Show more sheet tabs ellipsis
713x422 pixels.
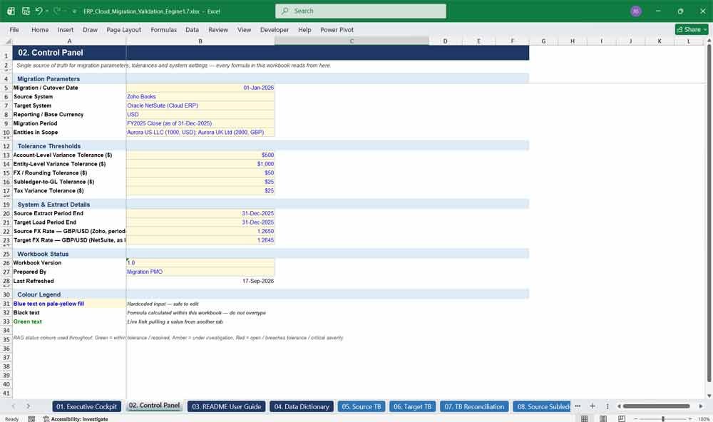pos(578,406)
